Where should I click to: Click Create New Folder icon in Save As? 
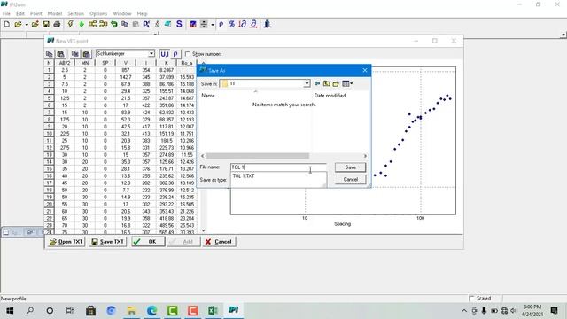[336, 83]
